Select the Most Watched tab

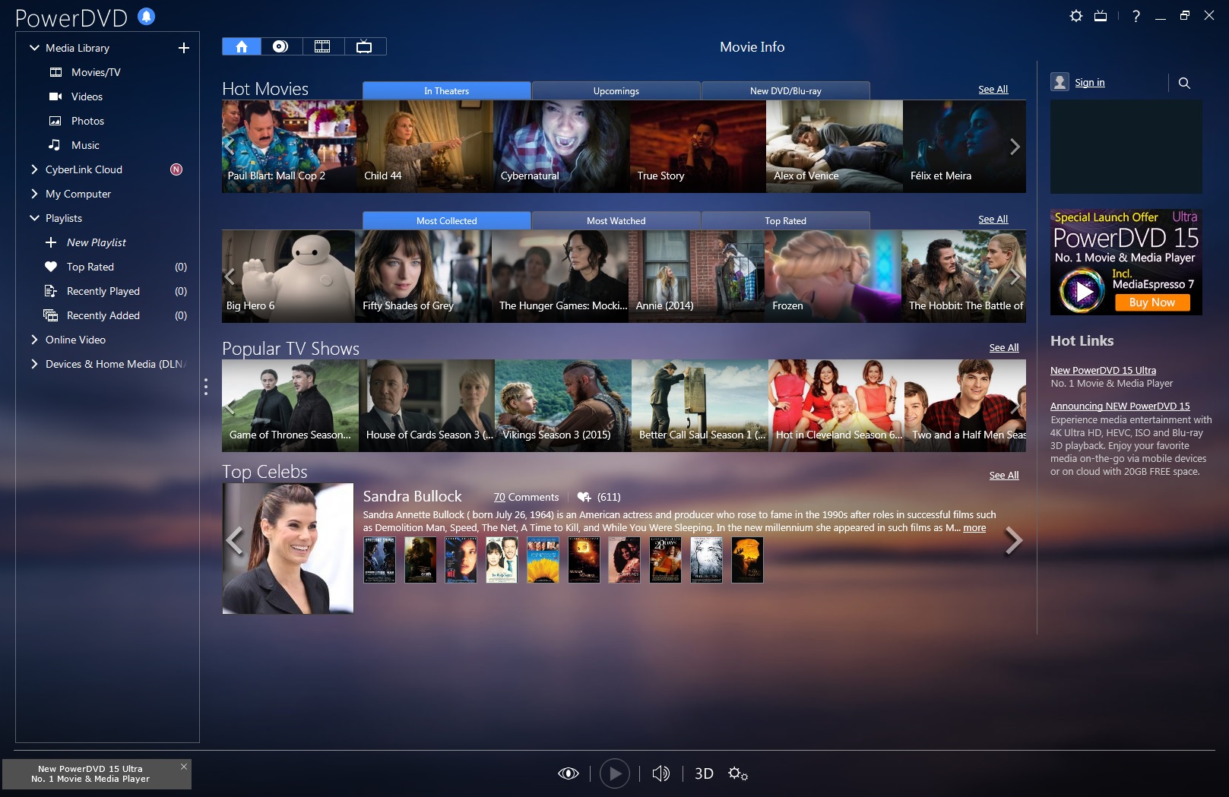coord(616,220)
